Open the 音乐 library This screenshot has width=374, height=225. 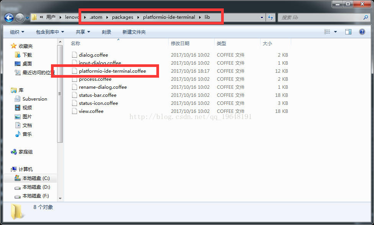(x=23, y=134)
